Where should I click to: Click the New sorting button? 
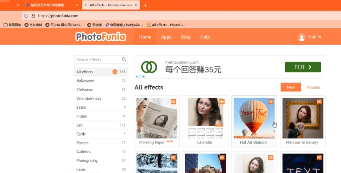[290, 87]
